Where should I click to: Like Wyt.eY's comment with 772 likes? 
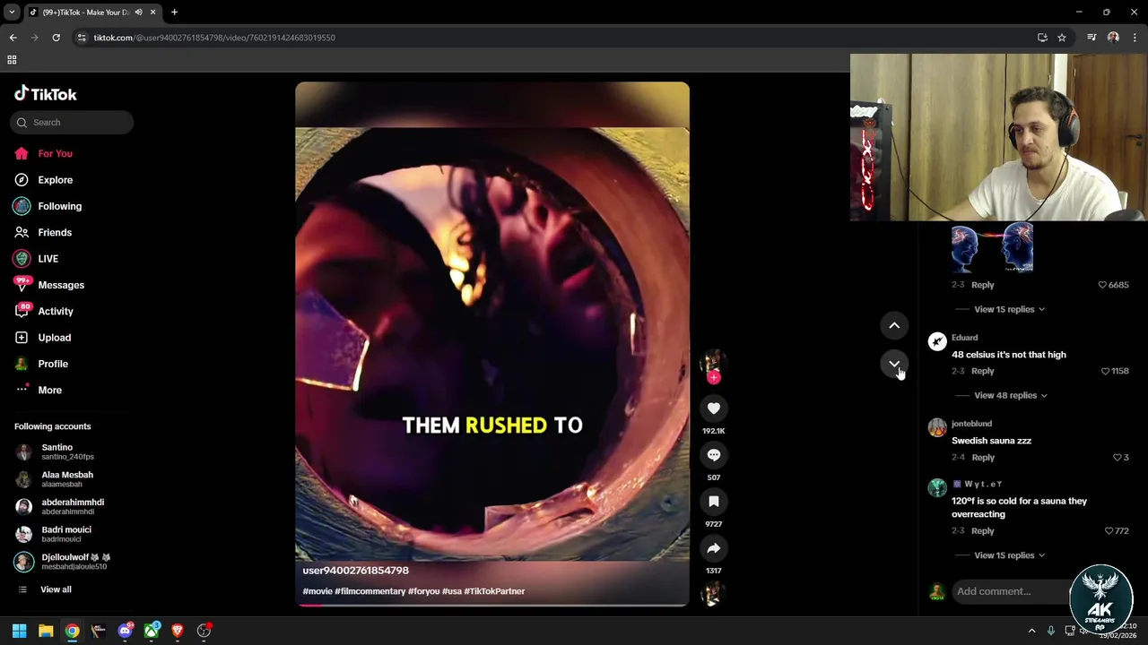click(x=1109, y=531)
